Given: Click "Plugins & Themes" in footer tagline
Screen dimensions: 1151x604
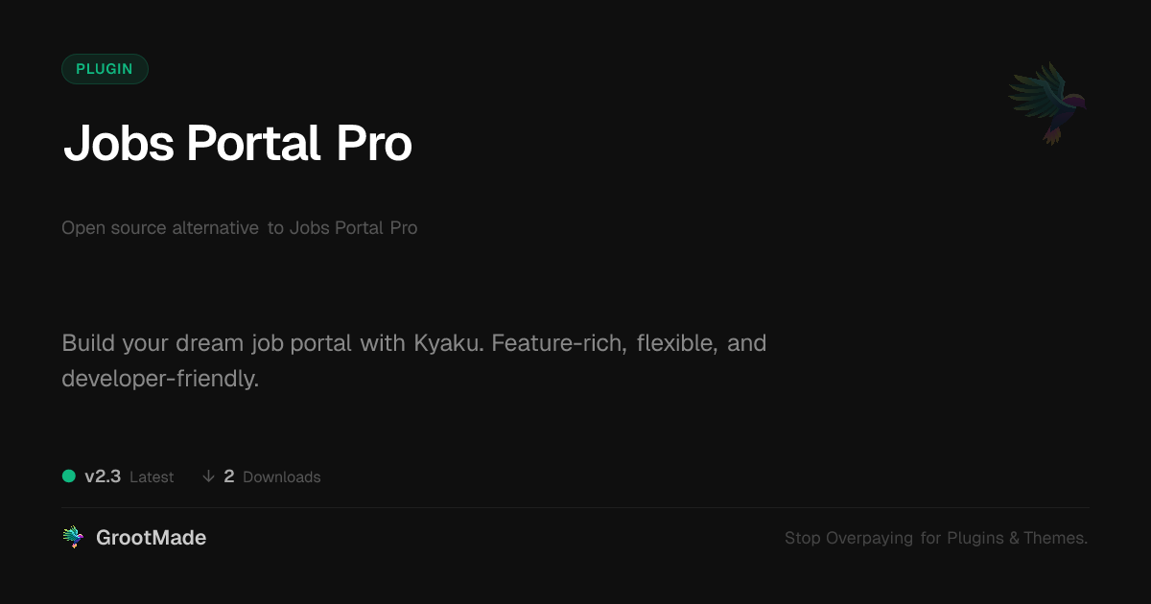Looking at the screenshot, I should [1017, 538].
